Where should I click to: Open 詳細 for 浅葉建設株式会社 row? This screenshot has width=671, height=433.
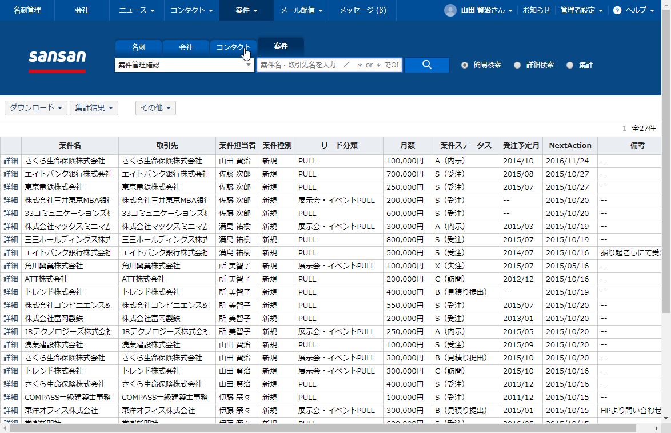point(11,345)
